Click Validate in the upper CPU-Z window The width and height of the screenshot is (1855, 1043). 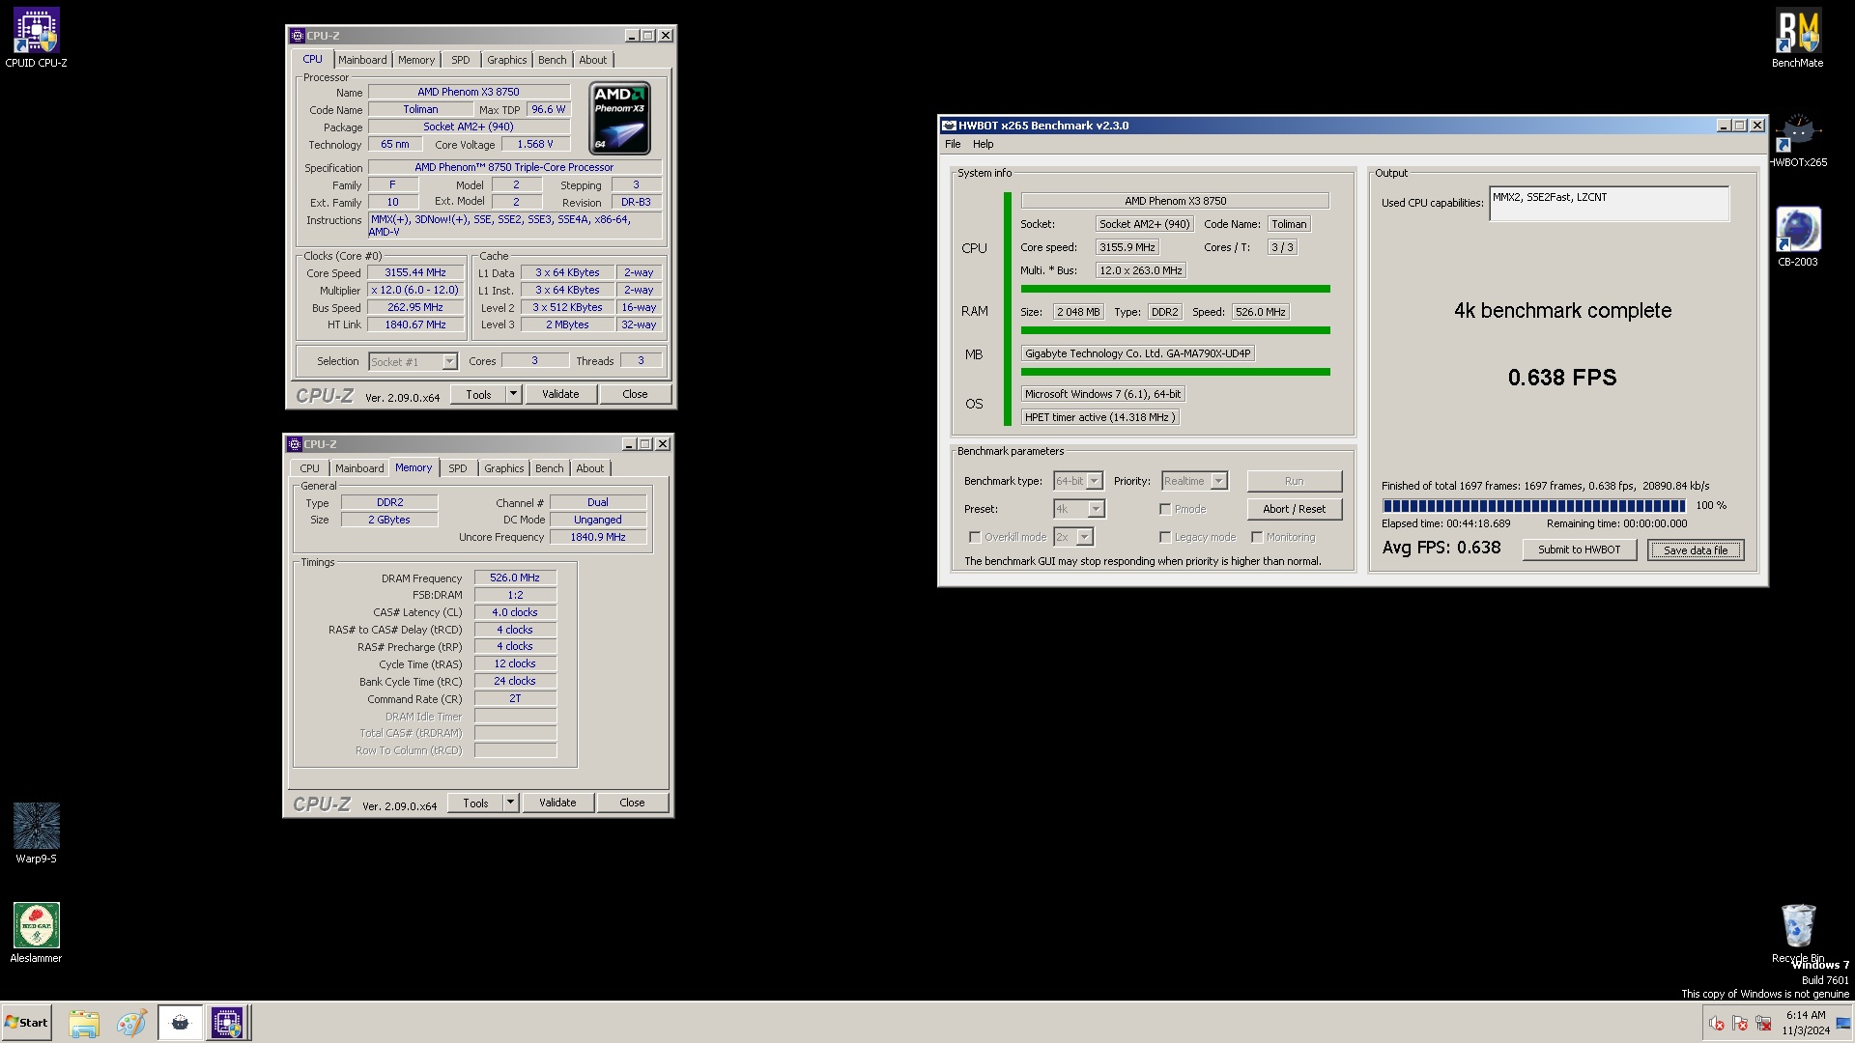[560, 394]
